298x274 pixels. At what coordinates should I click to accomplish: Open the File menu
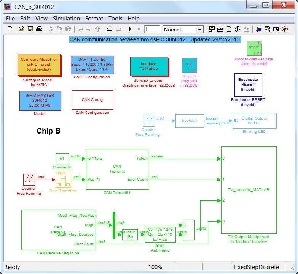click(x=10, y=19)
